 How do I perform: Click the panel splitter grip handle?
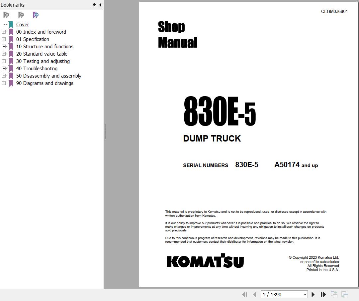pyautogui.click(x=106, y=132)
